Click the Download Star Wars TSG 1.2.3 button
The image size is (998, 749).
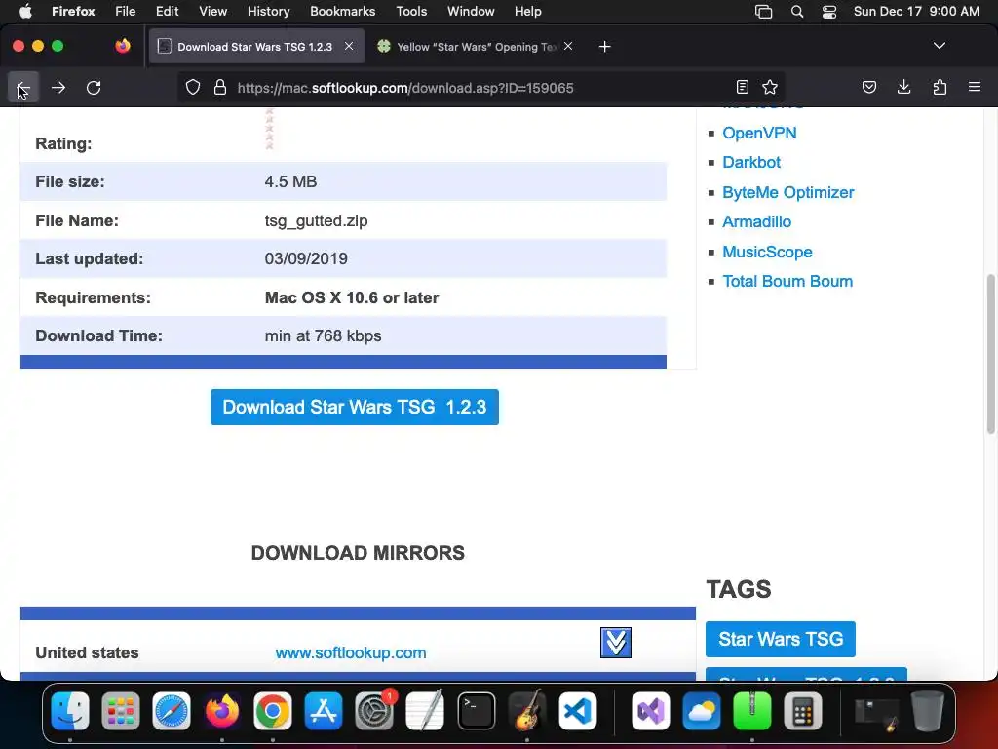click(x=355, y=407)
